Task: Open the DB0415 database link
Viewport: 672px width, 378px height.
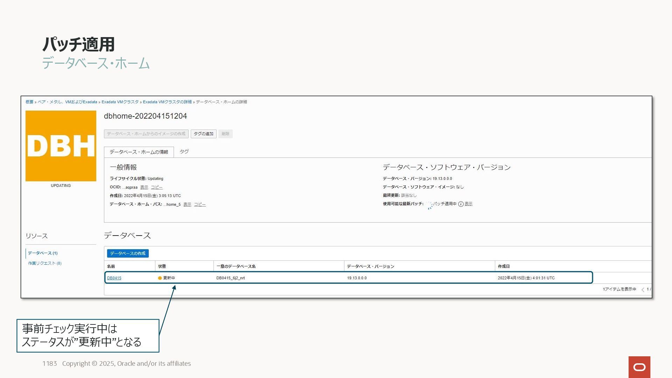Action: tap(114, 278)
